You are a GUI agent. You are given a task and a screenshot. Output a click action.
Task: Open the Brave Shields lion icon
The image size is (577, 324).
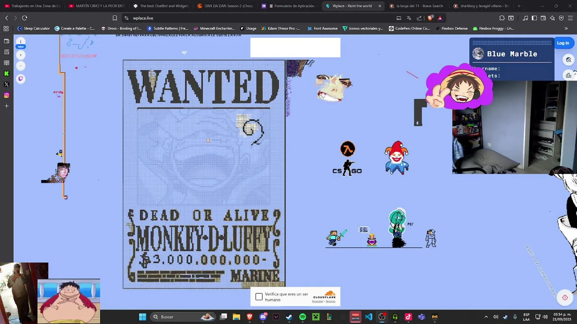click(x=430, y=18)
